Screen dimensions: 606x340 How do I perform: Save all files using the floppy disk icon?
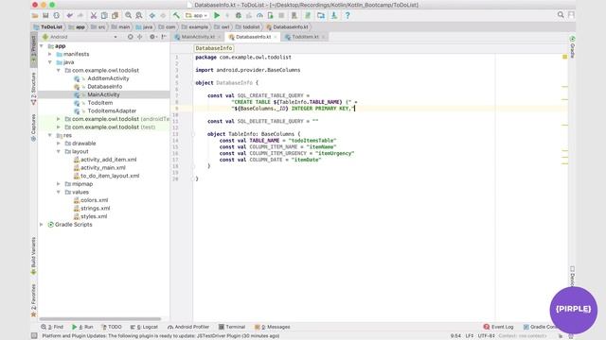[x=45, y=15]
